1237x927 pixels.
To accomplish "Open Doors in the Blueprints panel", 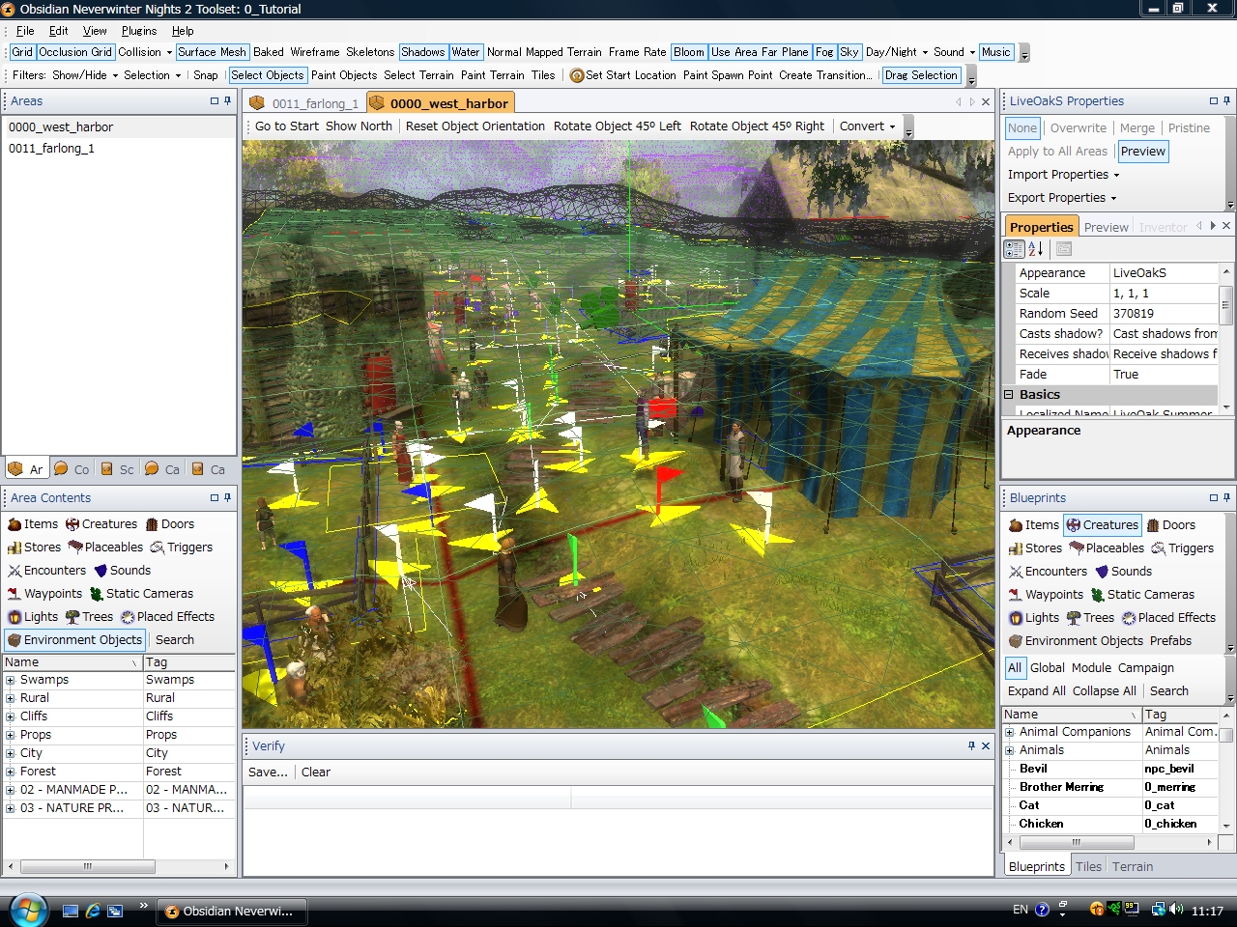I will pyautogui.click(x=1171, y=525).
